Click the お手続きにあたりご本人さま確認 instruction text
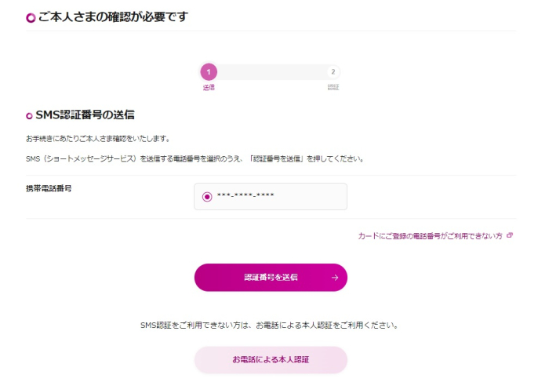 97,139
